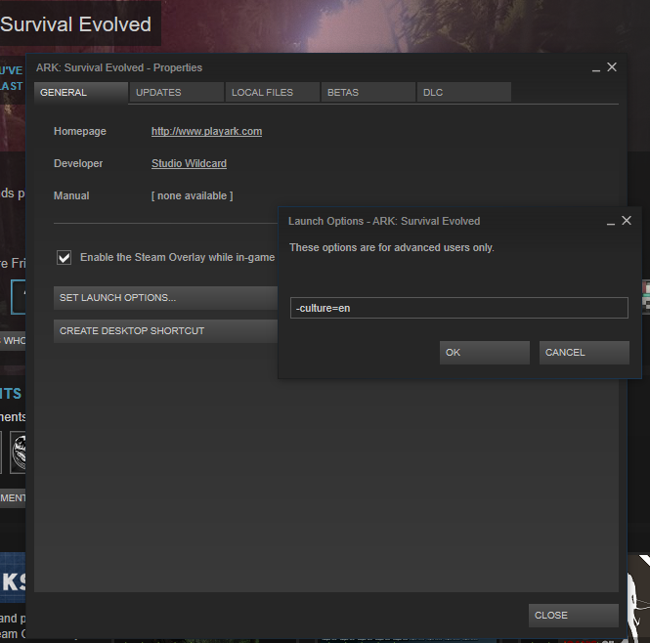Viewport: 650px width, 643px height.
Task: Close the Properties window using X icon
Action: [612, 67]
